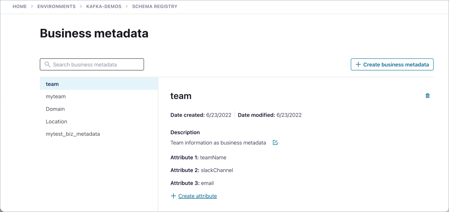Select the Domain metadata entry
This screenshot has height=212, width=449.
[55, 109]
